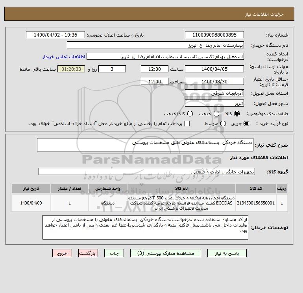Click the request creator field اسمعیل بهنام
303x293 pixels.
165,57
